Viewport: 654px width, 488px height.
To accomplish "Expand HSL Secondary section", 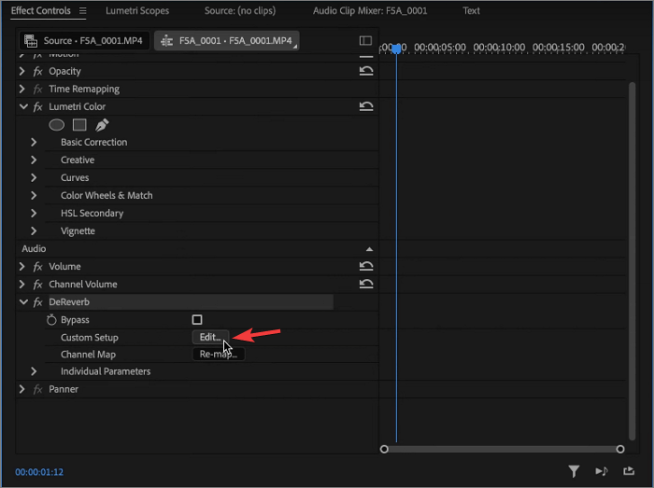I will pyautogui.click(x=34, y=213).
